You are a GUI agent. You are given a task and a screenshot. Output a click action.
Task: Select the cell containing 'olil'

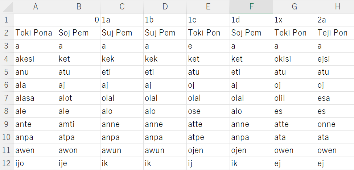[x=294, y=98]
